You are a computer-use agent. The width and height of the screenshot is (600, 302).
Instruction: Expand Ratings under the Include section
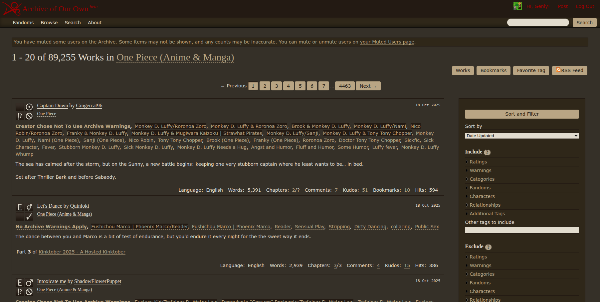click(x=478, y=162)
